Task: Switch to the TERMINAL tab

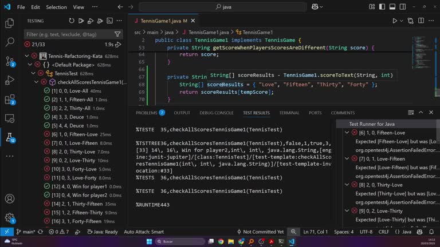Action: click(289, 113)
